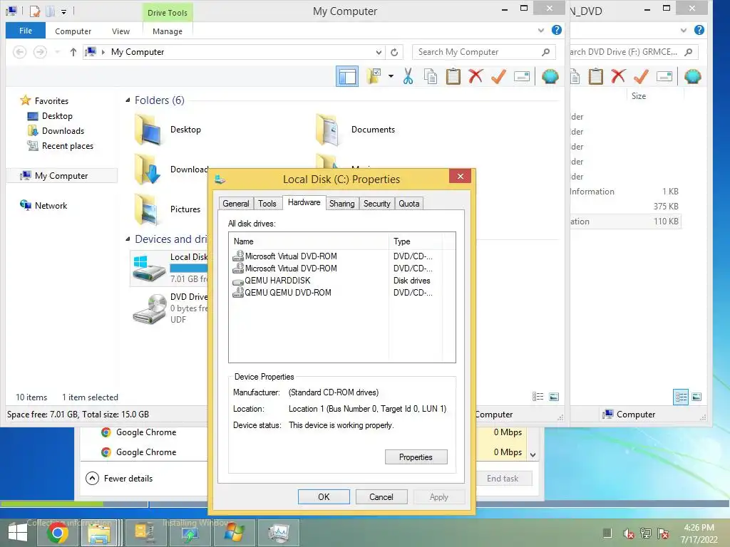Click the red X Delete icon in DVD window
This screenshot has height=547, width=730.
(618, 76)
